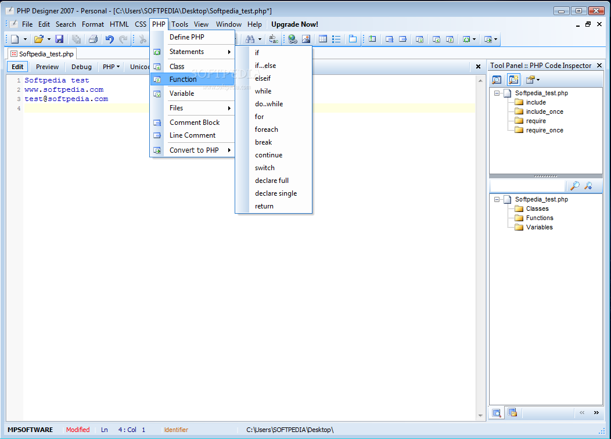Switch to Preview mode
The image size is (611, 439).
47,67
